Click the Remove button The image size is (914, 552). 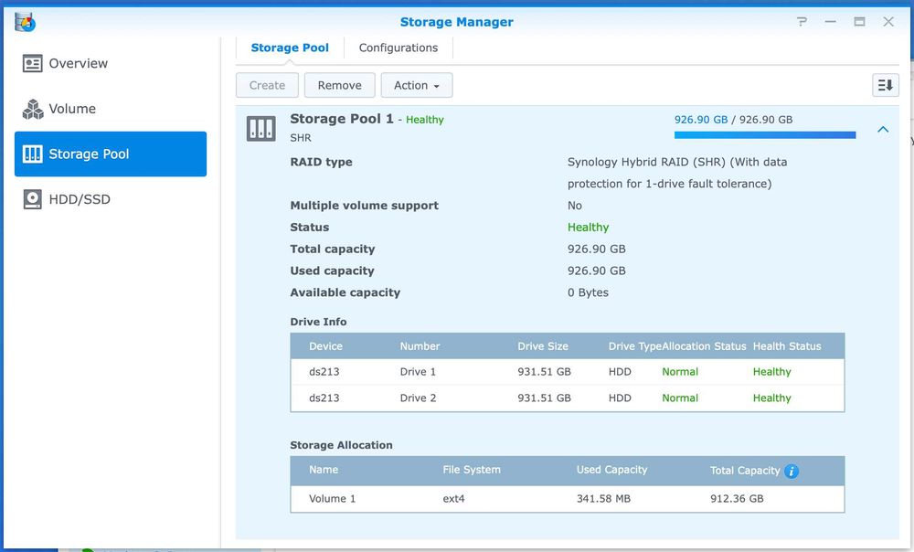[x=339, y=85]
